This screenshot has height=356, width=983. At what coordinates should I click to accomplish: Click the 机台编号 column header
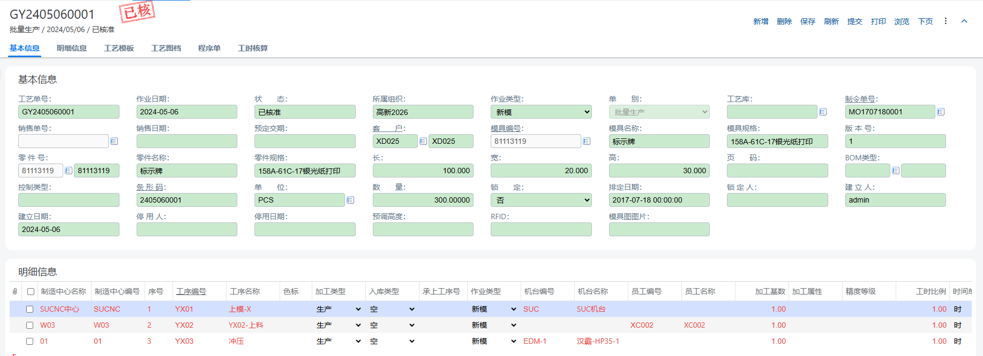(x=539, y=291)
